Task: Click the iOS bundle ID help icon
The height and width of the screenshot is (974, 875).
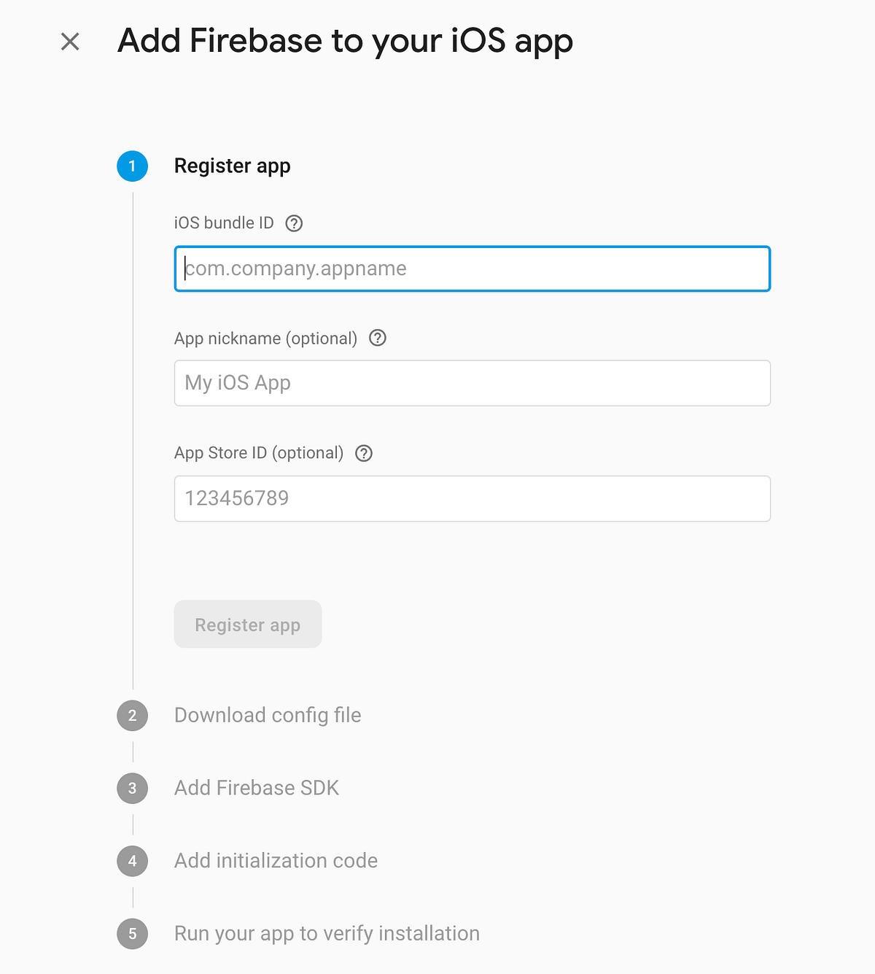Action: [x=294, y=223]
